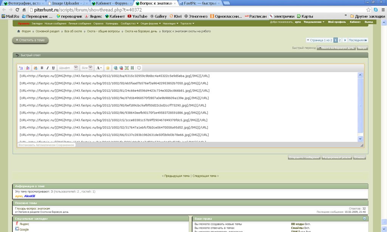Click the Отмена button
Image resolution: width=387 pixels, height=232 pixels.
359,158
